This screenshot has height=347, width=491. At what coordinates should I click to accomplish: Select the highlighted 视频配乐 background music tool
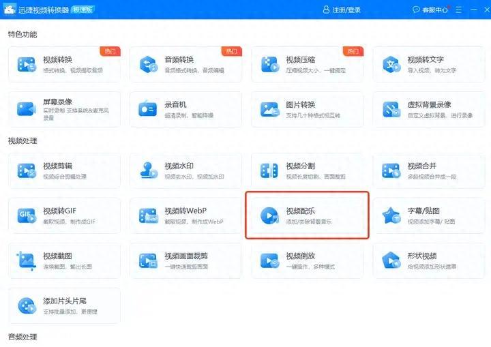(x=307, y=215)
